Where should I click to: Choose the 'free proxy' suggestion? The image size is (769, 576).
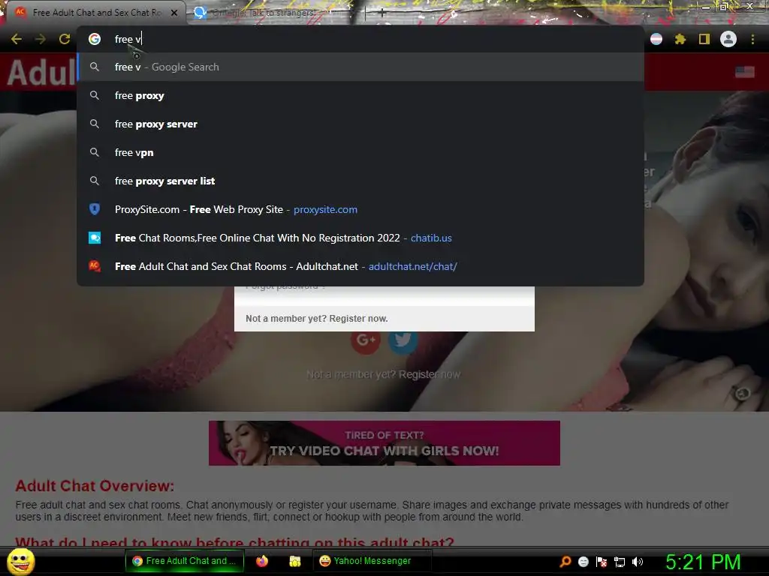point(360,95)
